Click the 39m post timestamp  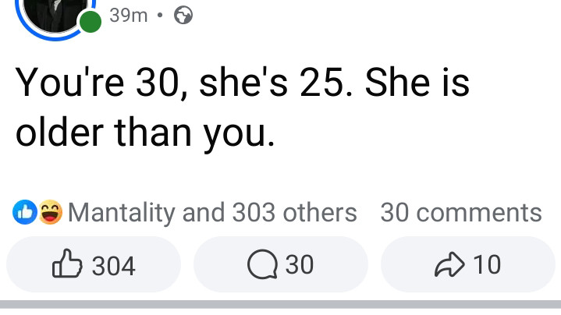[129, 15]
